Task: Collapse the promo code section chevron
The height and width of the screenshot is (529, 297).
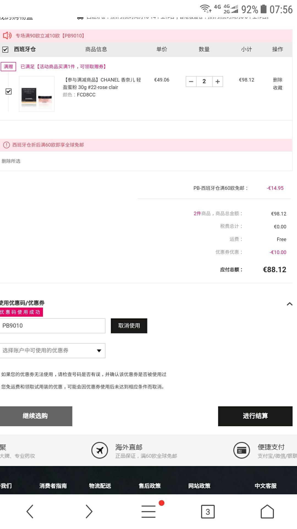Action: [x=289, y=304]
